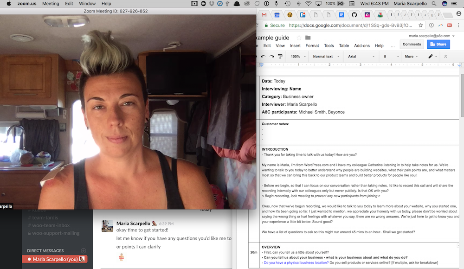The image size is (464, 269).
Task: Open the Format menu in Google Docs
Action: [312, 46]
